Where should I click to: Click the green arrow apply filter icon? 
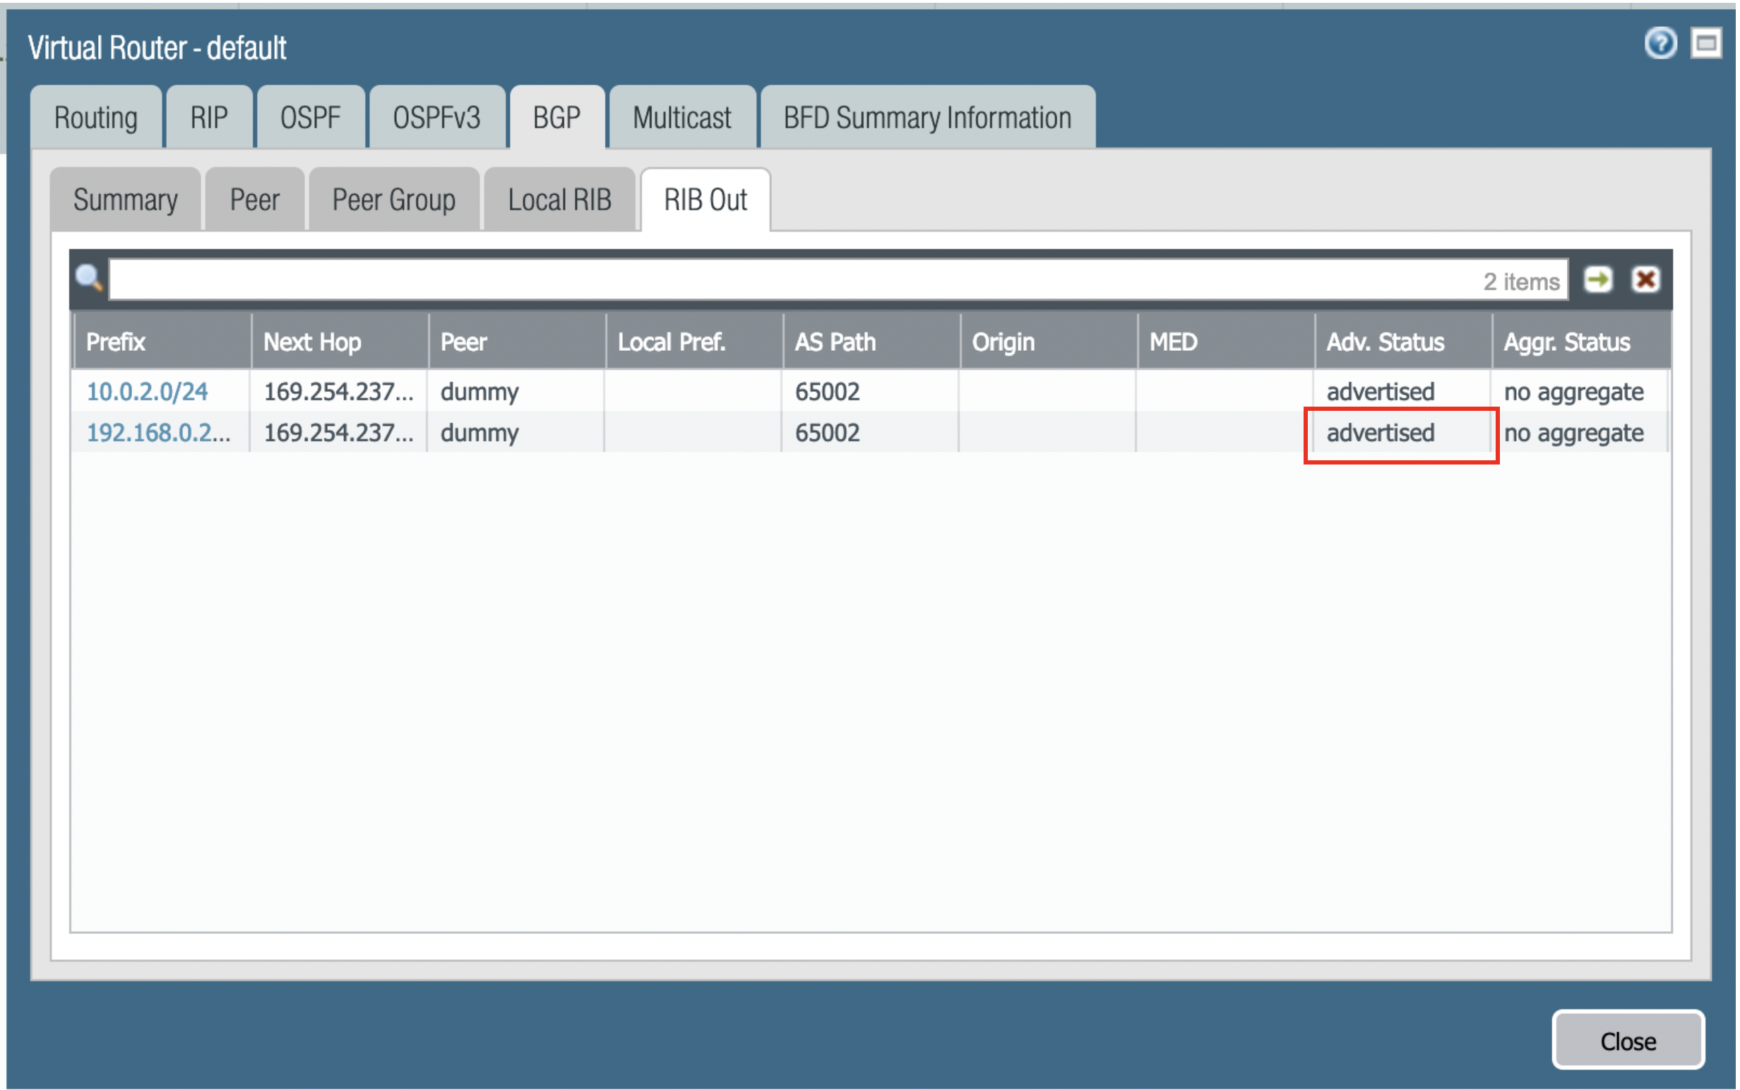[1598, 280]
